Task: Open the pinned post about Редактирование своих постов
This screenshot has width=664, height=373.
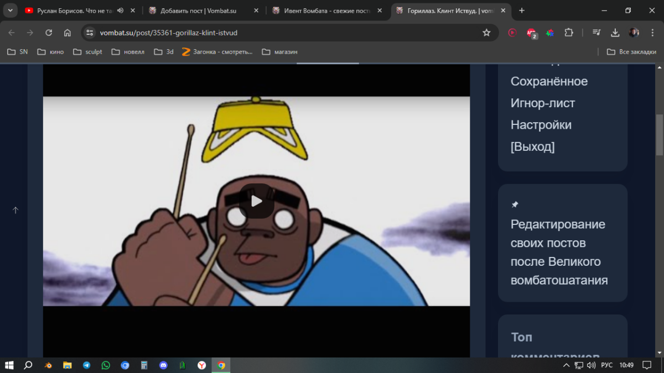Action: coord(559,252)
